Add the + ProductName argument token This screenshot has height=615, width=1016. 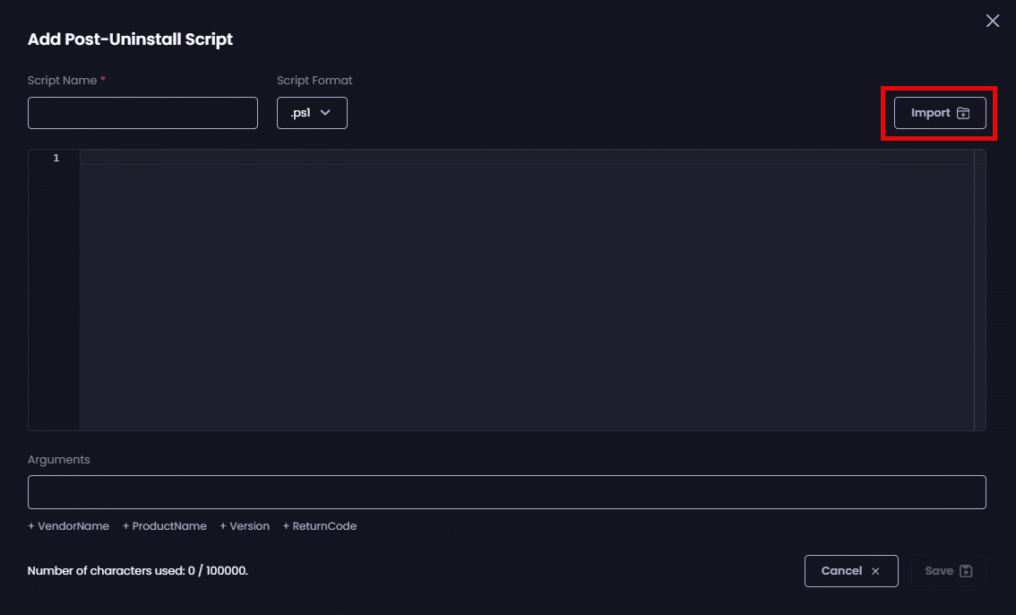(164, 526)
